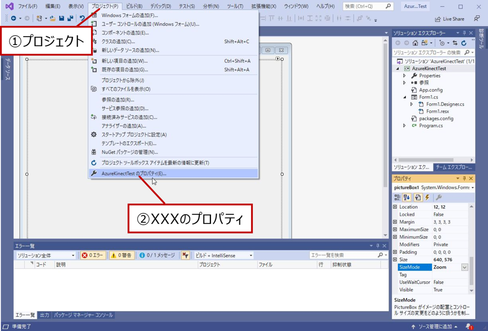Choose クラスの追加 from Project menu
Image resolution: width=488 pixels, height=331 pixels.
174,41
